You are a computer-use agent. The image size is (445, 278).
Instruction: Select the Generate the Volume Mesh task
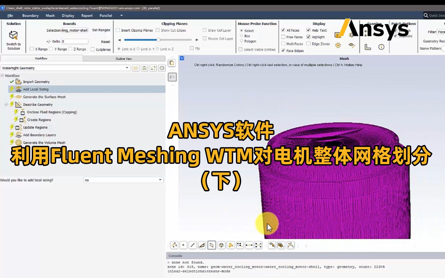click(44, 143)
